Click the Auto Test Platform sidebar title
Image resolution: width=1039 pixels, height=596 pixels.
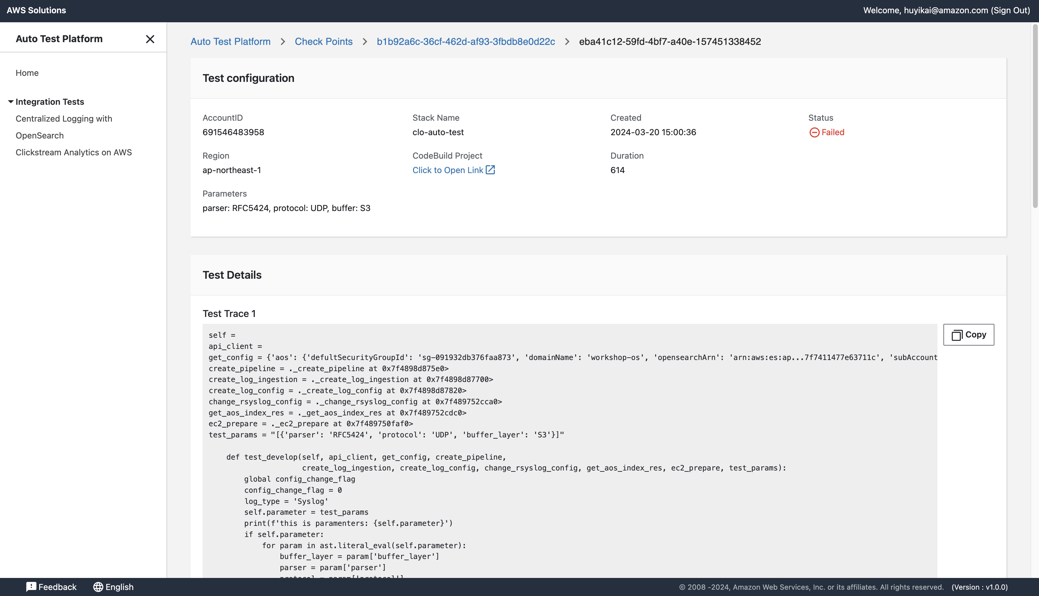(59, 39)
